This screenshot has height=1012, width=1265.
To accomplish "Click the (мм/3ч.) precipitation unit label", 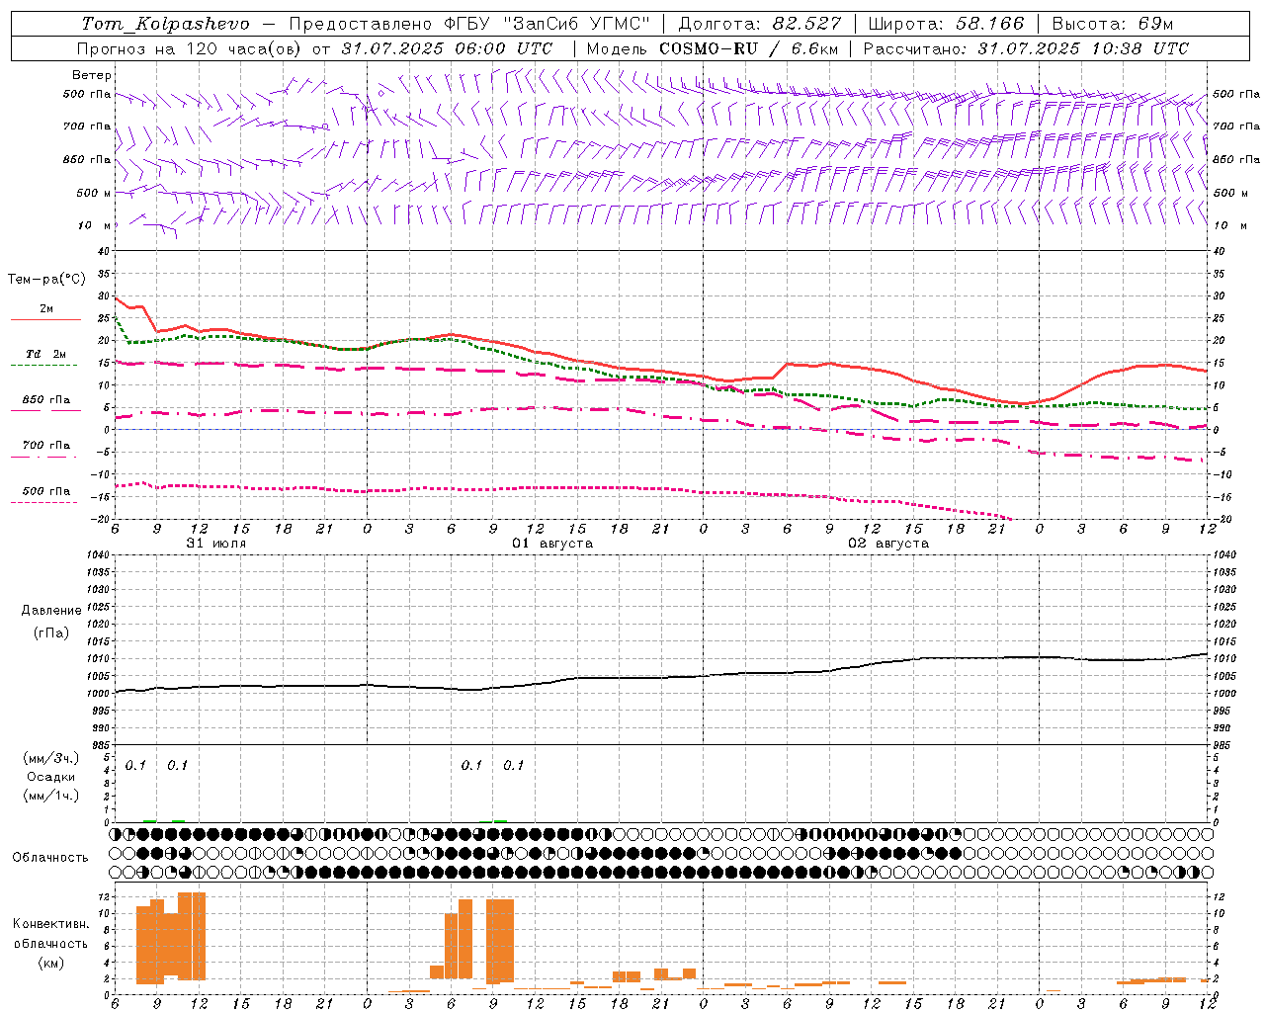I will (51, 758).
